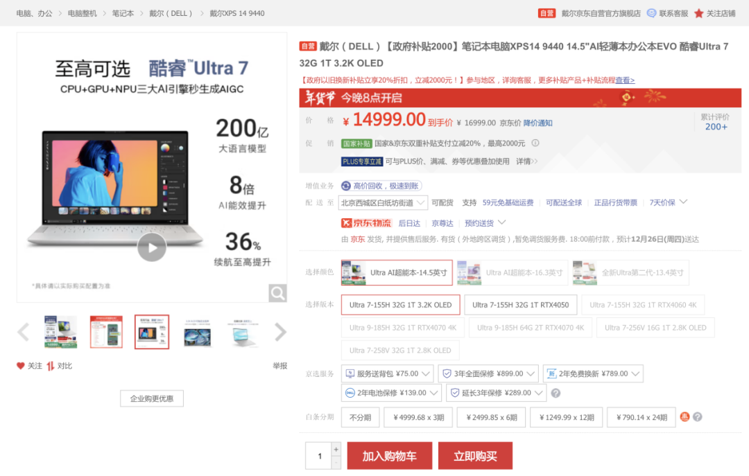Click the star icon to follow store

click(698, 13)
